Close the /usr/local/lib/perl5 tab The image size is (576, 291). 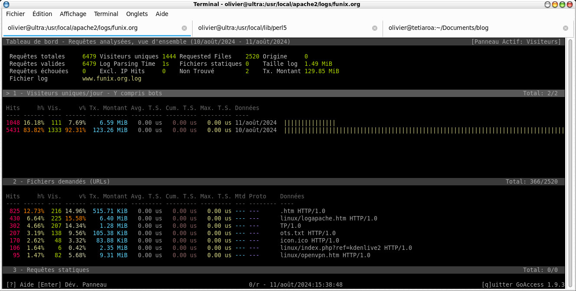click(x=375, y=28)
